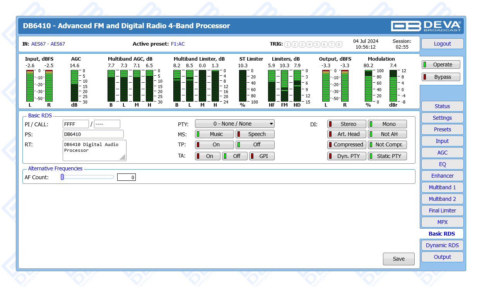
Task: Click trigger indicator number 1
Action: (x=287, y=44)
